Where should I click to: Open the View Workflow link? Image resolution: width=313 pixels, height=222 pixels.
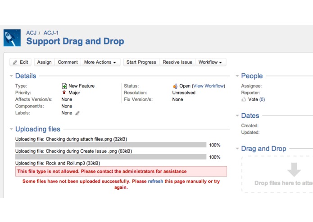209,86
